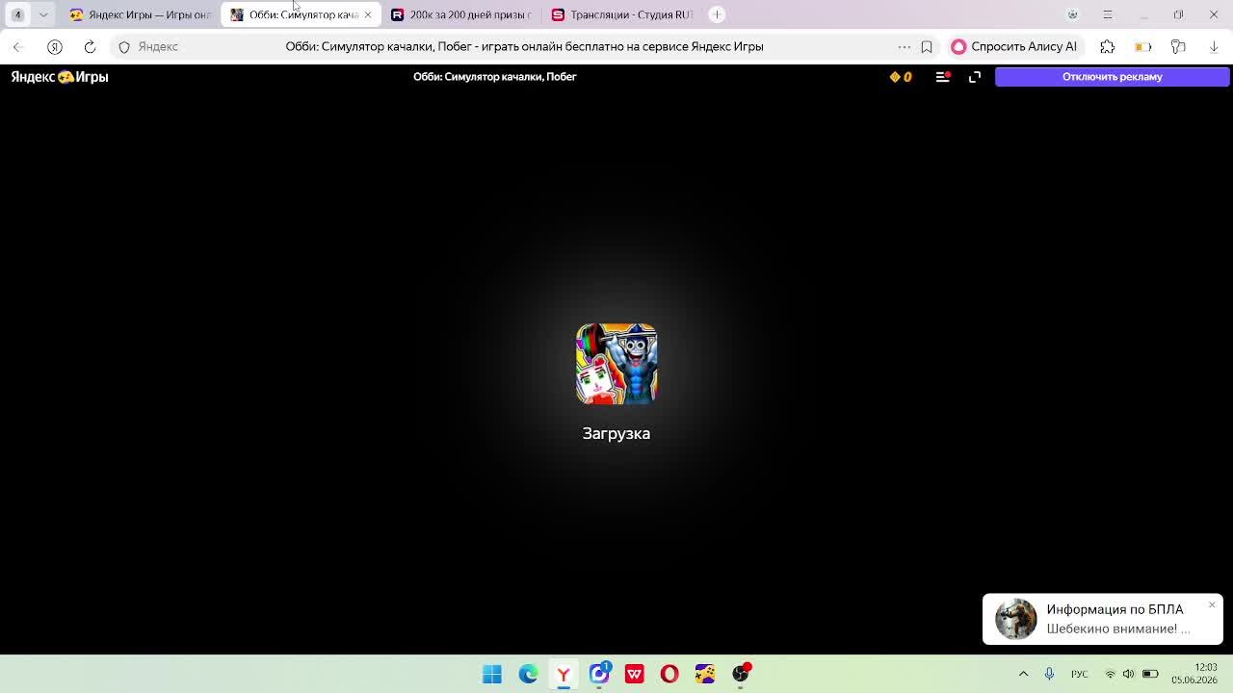Expand the hidden system tray icons chevron

(1023, 674)
